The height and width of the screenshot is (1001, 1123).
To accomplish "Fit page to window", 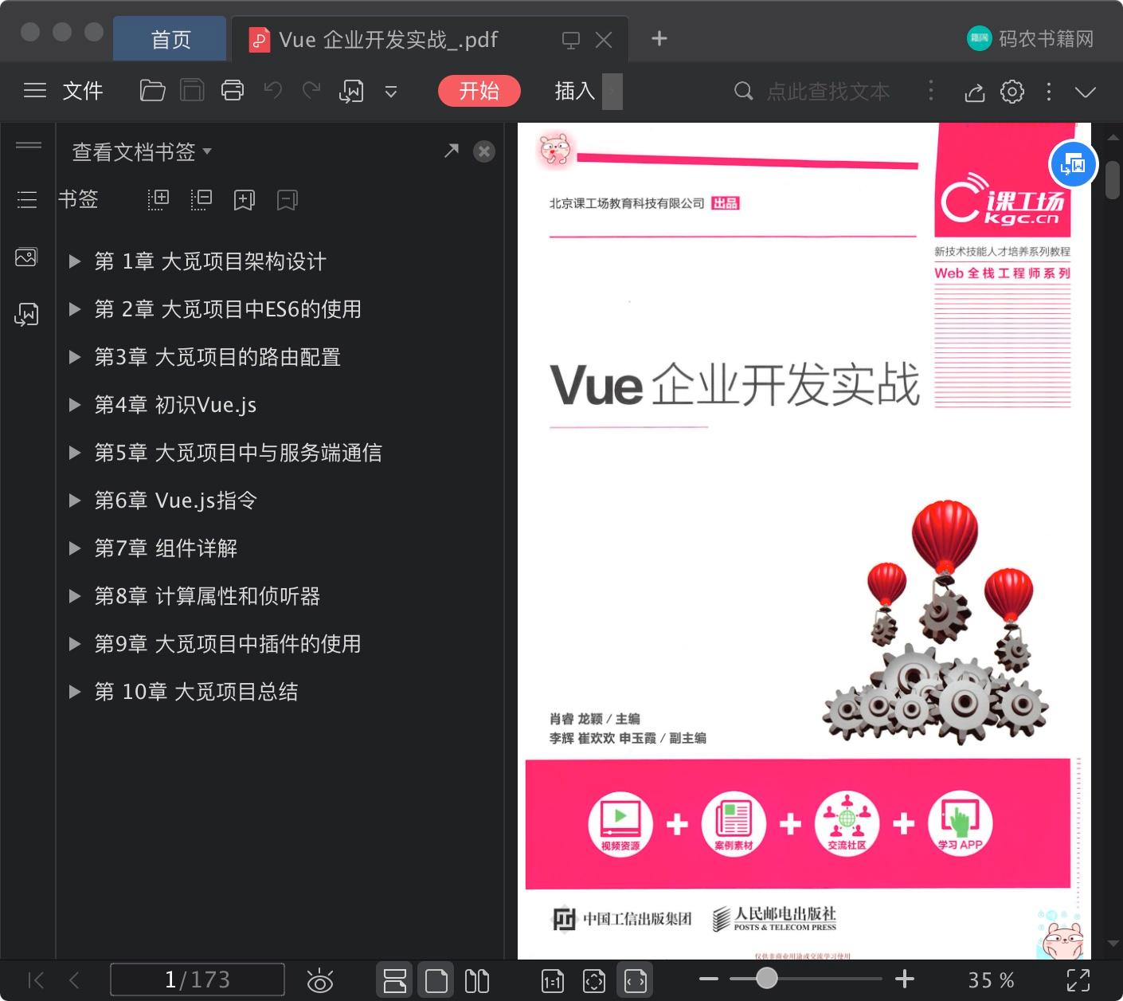I will coord(594,981).
